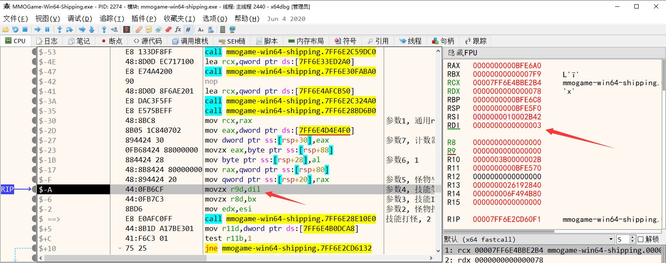This screenshot has width=666, height=263.
Task: Launch the Scylla plugin icon
Action: (x=127, y=29)
